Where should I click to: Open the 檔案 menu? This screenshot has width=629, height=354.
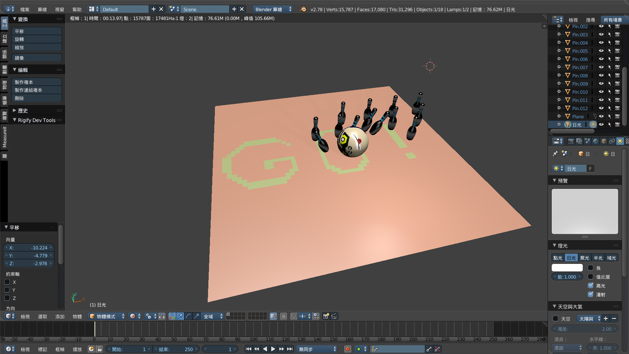point(25,9)
